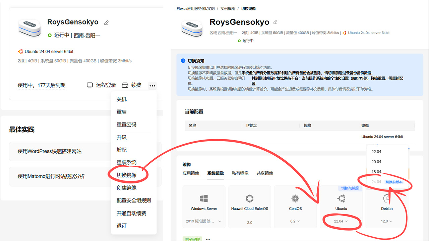Click the IP地址 column header
The width and height of the screenshot is (429, 241).
point(252,126)
